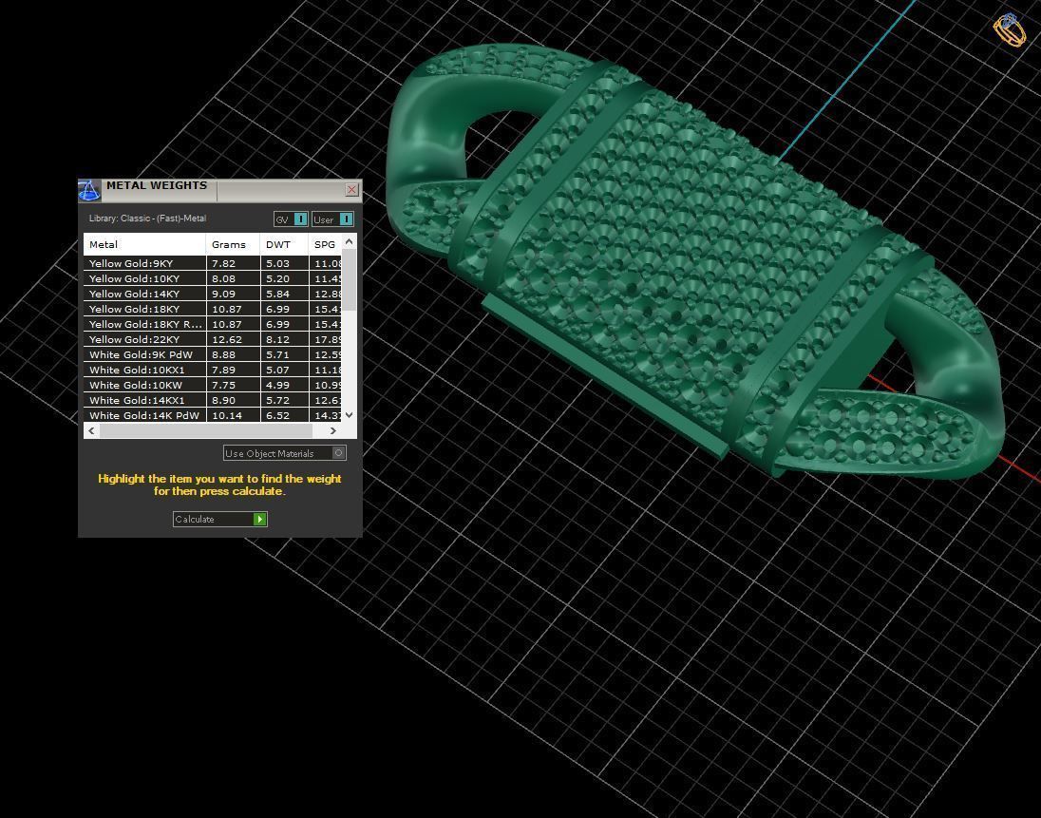
Task: Click the Calculate button label
Action: pos(195,520)
